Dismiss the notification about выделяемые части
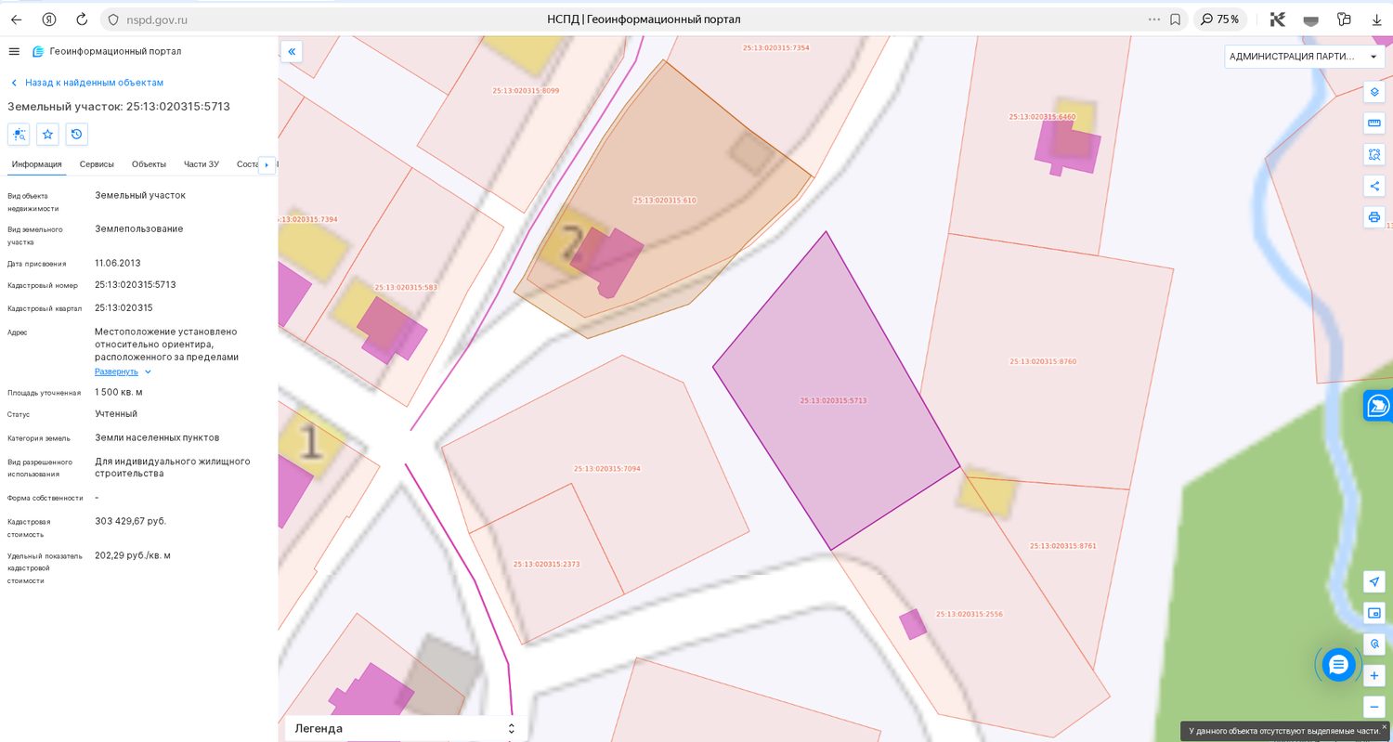 (1384, 727)
